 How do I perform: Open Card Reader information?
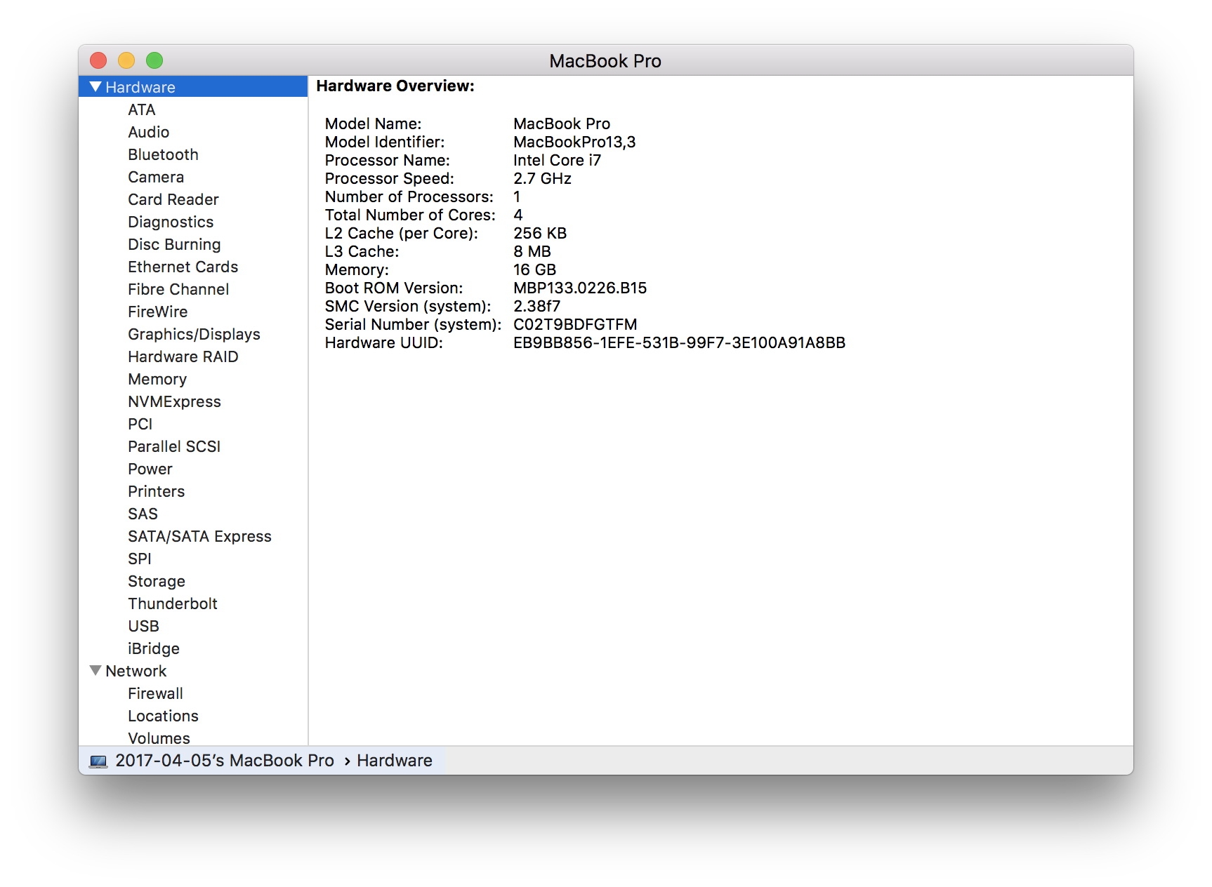coord(173,199)
